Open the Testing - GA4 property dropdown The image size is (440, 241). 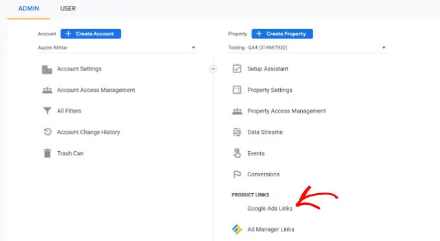point(307,48)
